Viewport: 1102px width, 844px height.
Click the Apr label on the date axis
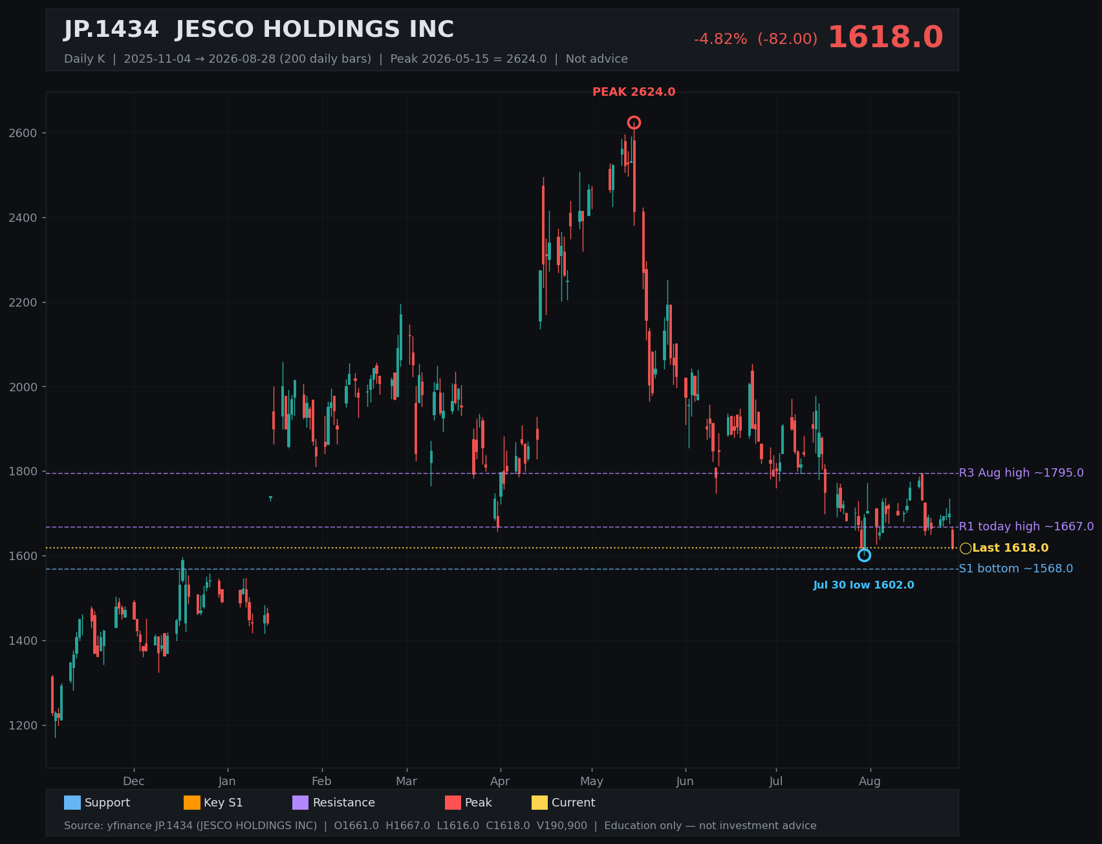point(500,781)
